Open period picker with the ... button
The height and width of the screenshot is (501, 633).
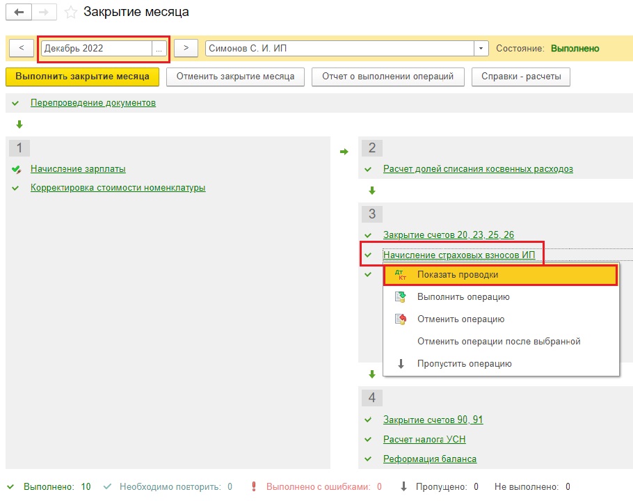click(159, 49)
